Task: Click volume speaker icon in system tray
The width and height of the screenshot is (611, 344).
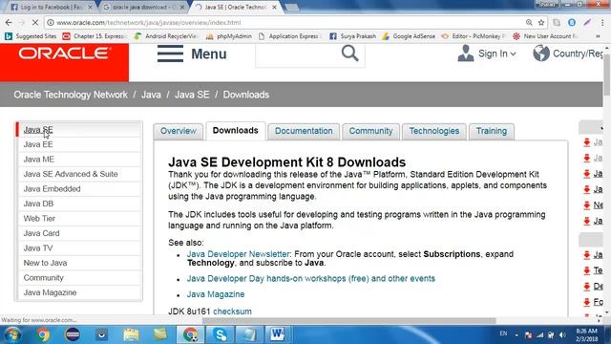Action: click(x=562, y=334)
